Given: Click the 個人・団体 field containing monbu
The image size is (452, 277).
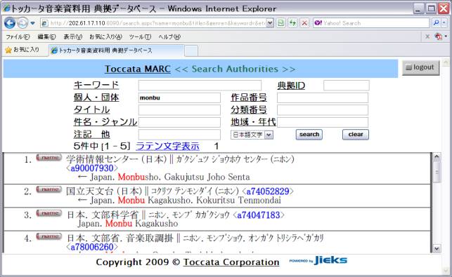Looking at the screenshot, I should pyautogui.click(x=179, y=97).
